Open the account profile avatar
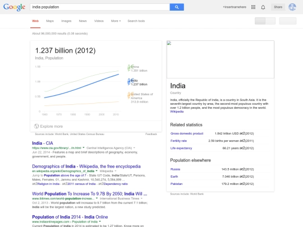The height and width of the screenshot is (227, 303). (x=292, y=7)
